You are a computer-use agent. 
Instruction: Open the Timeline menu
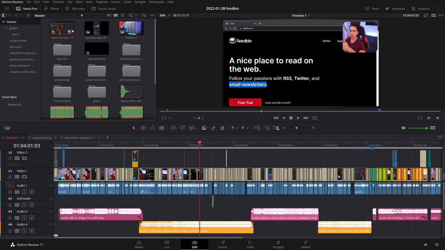58,2
